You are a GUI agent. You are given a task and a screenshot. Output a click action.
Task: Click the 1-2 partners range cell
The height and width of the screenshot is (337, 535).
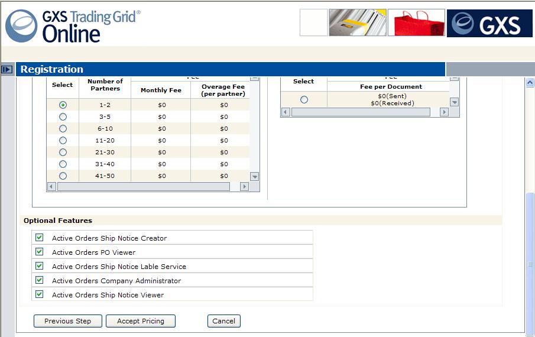(x=105, y=105)
